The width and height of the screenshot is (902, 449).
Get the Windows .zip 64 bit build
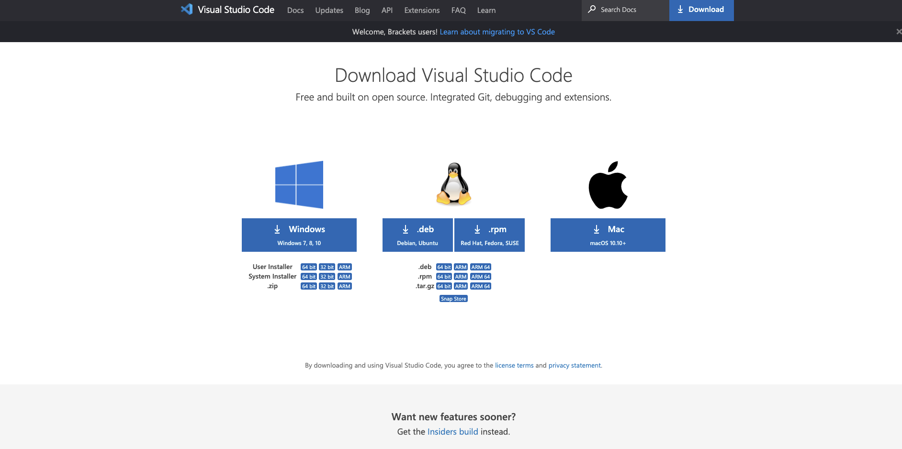[309, 286]
